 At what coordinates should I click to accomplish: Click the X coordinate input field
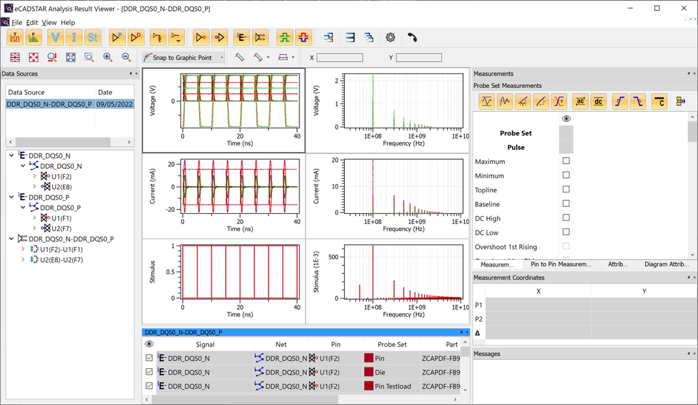coord(340,57)
